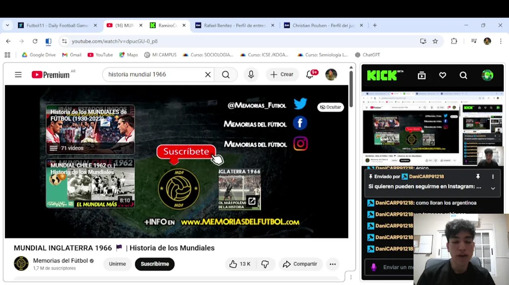Image resolution: width=509 pixels, height=285 pixels.
Task: Run the YouTube search with magnifier
Action: [x=226, y=74]
